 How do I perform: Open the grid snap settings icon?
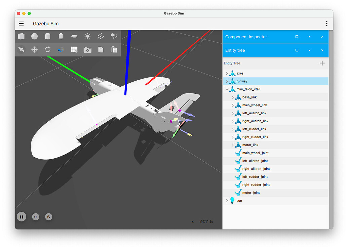74,50
